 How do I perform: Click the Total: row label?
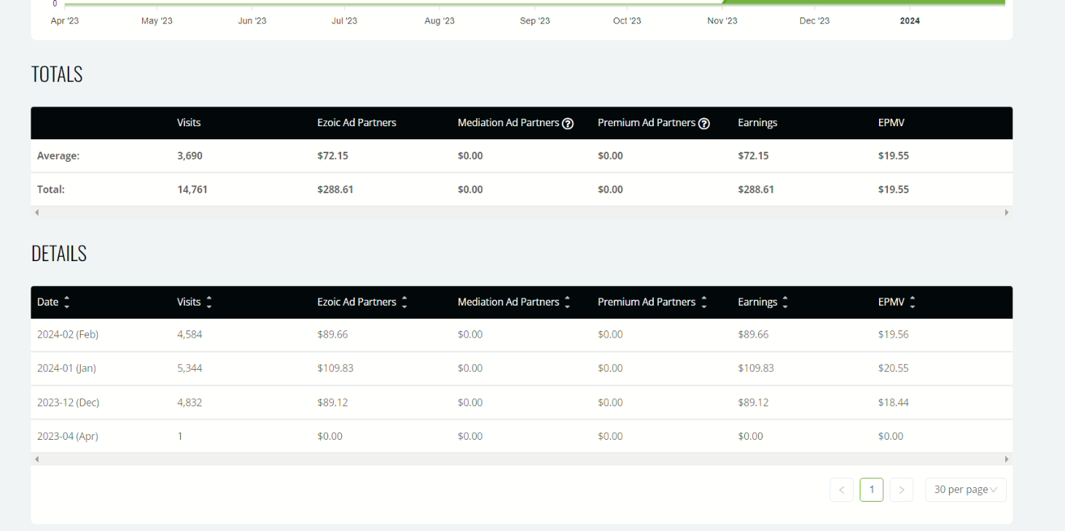click(51, 190)
